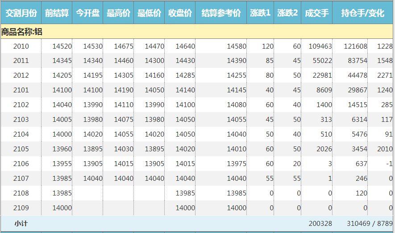Select the 最高价 column header
The height and width of the screenshot is (233, 395).
(118, 13)
